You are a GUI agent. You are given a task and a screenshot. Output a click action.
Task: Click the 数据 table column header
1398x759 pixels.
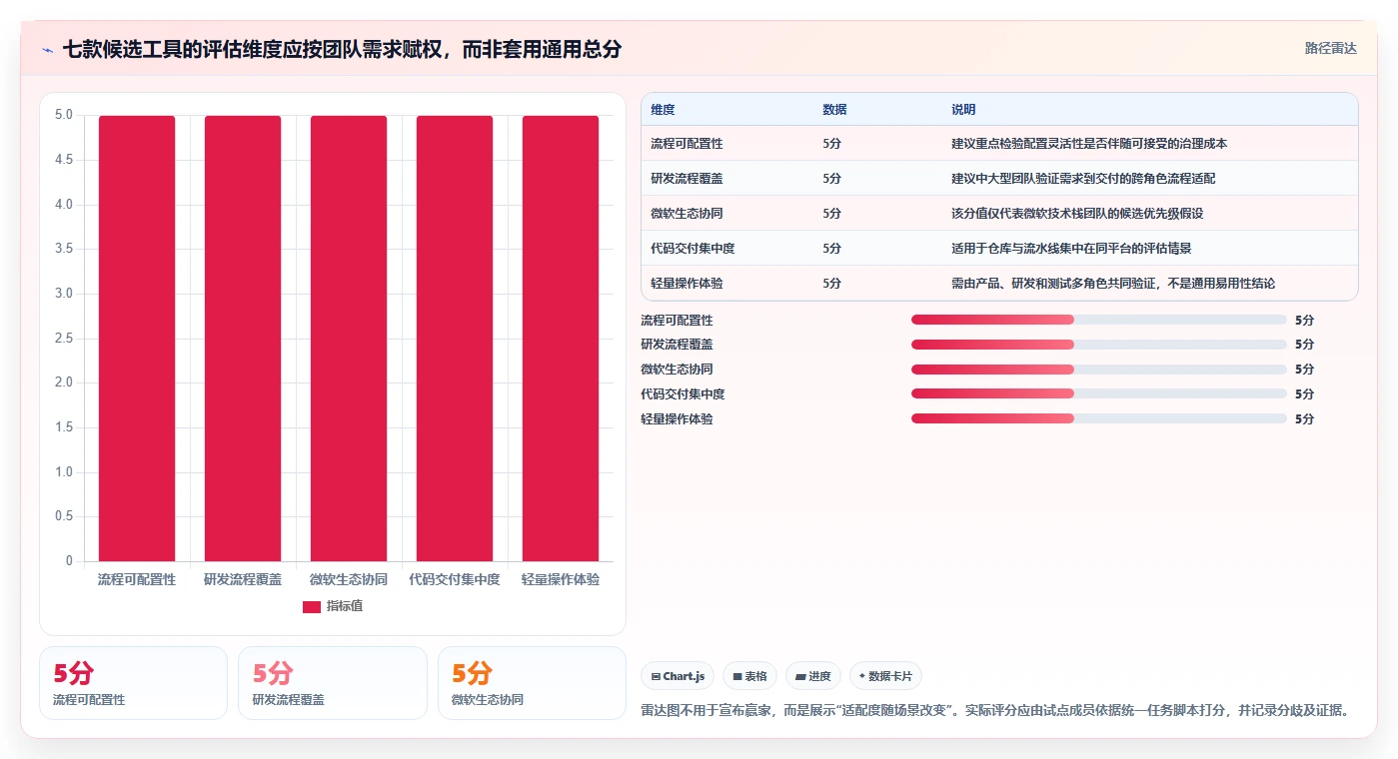tap(834, 110)
